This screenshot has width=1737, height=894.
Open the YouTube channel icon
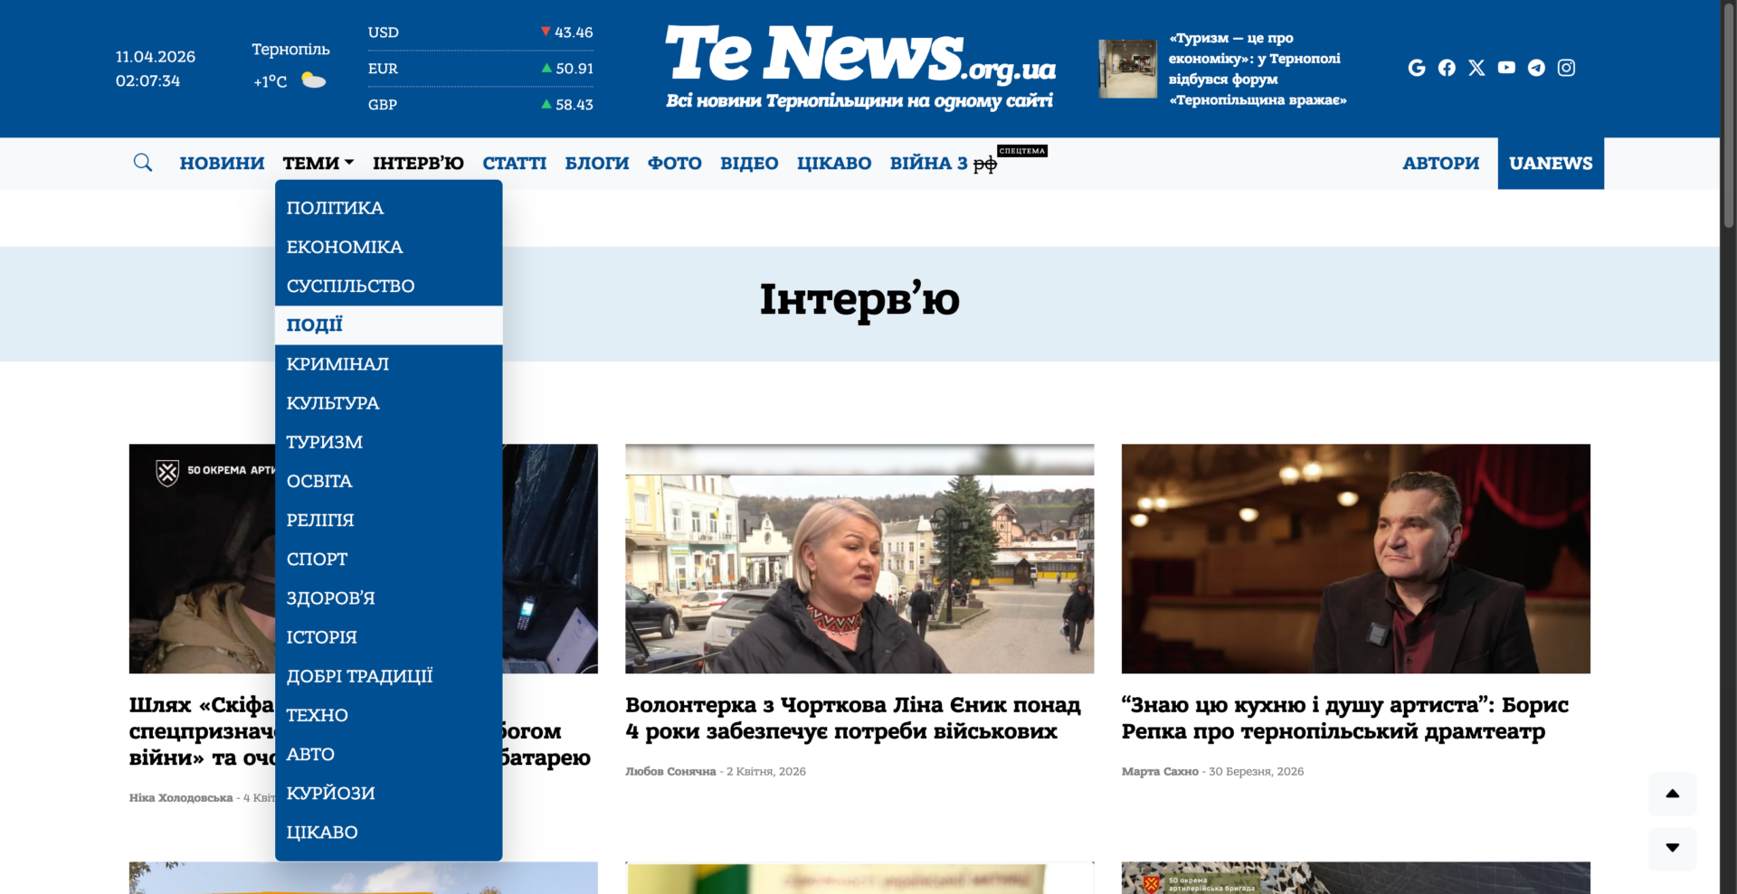coord(1506,68)
